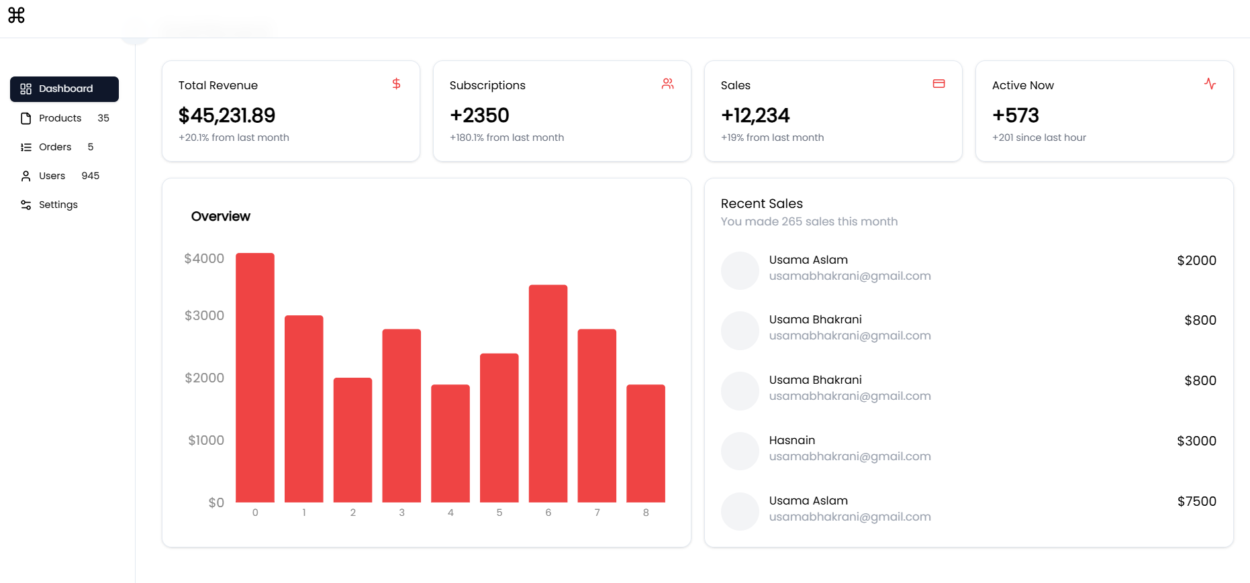Select the Subscriptions value +2350

point(479,115)
